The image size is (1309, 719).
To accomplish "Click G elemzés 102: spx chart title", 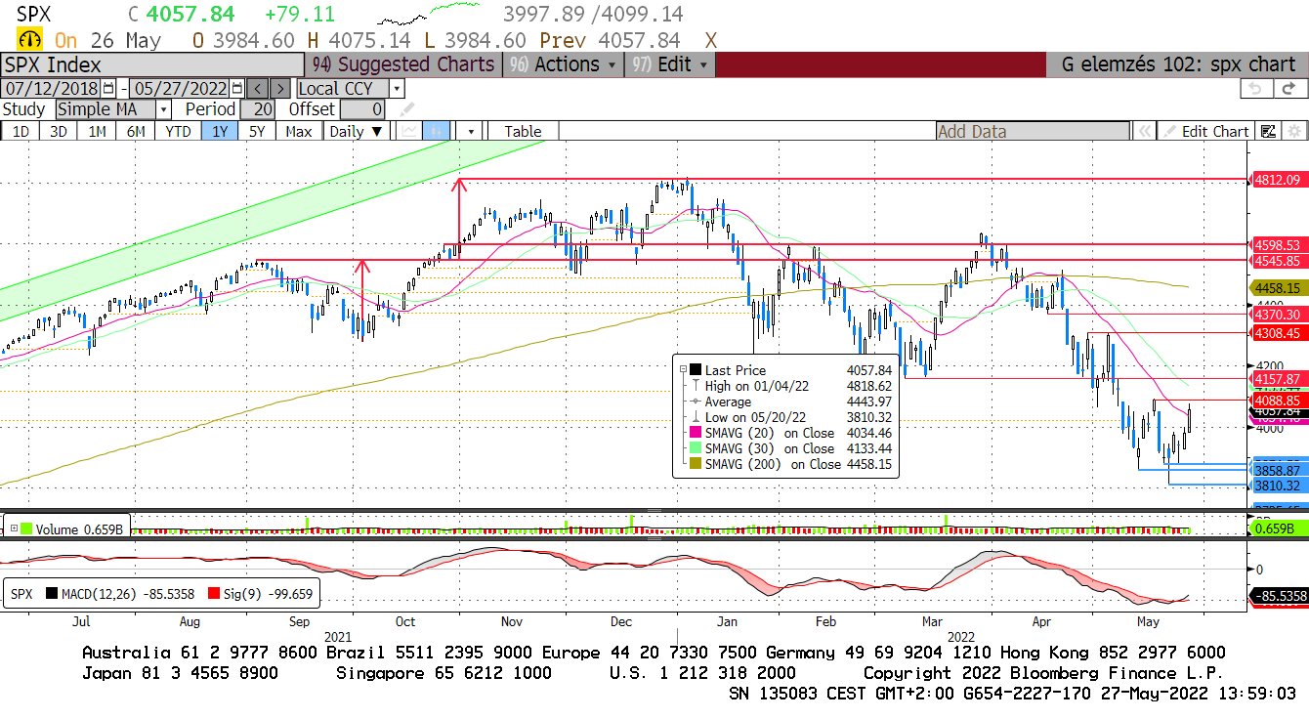I will tap(1178, 64).
